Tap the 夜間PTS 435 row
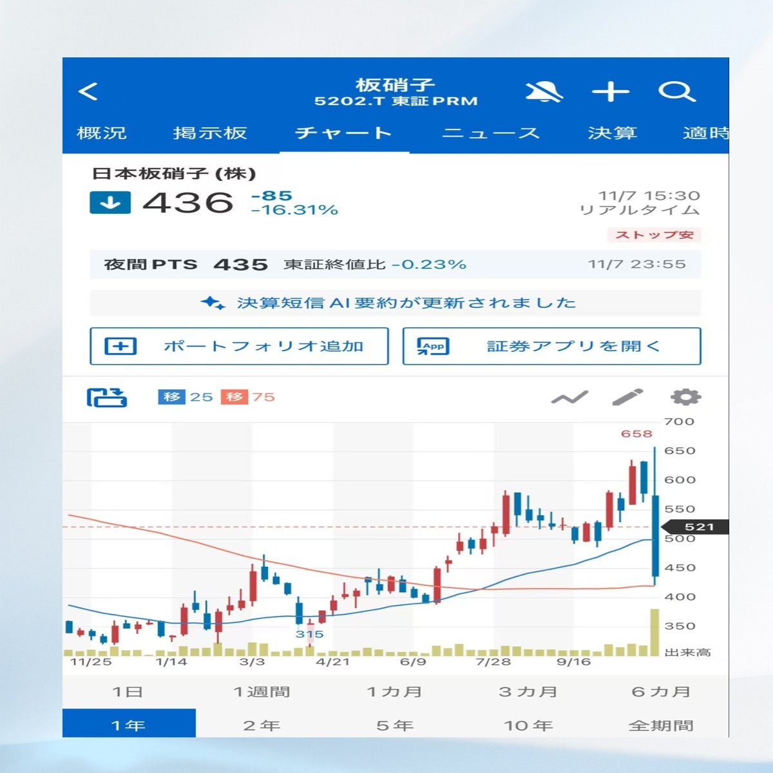 point(395,264)
